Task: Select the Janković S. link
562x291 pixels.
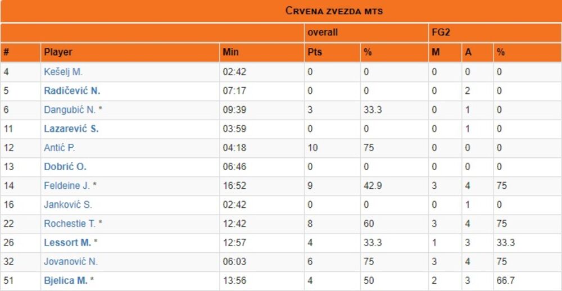Action: tap(68, 205)
